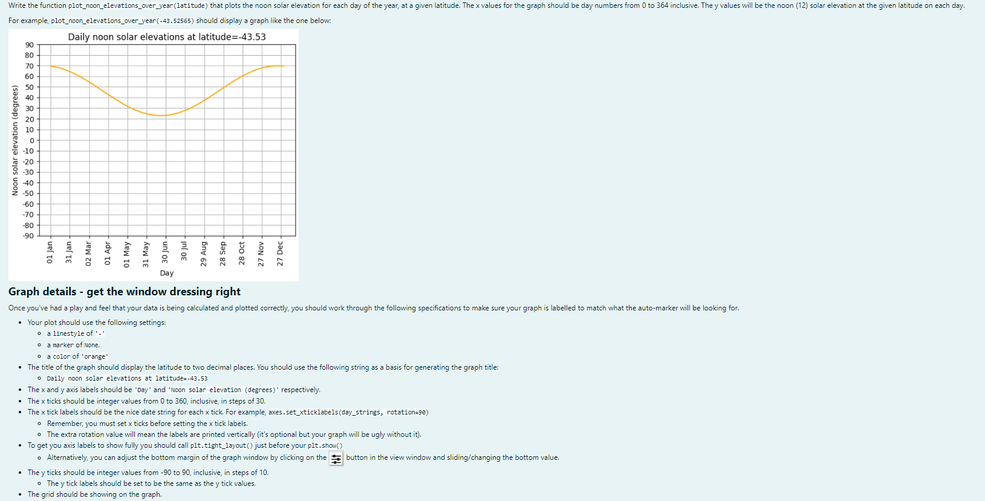
Task: Click 'Remember, you must set x ticks before setting' bullet
Action: [x=148, y=424]
